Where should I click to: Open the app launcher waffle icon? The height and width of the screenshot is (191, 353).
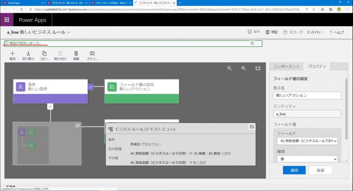(x=7, y=20)
